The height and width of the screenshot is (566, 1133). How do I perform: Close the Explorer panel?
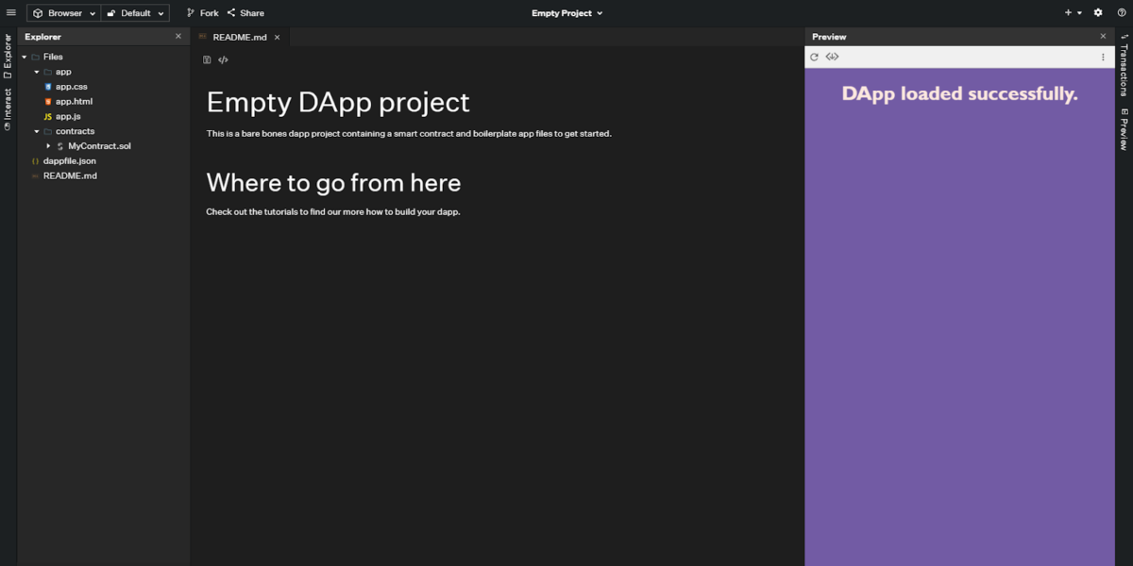(178, 37)
